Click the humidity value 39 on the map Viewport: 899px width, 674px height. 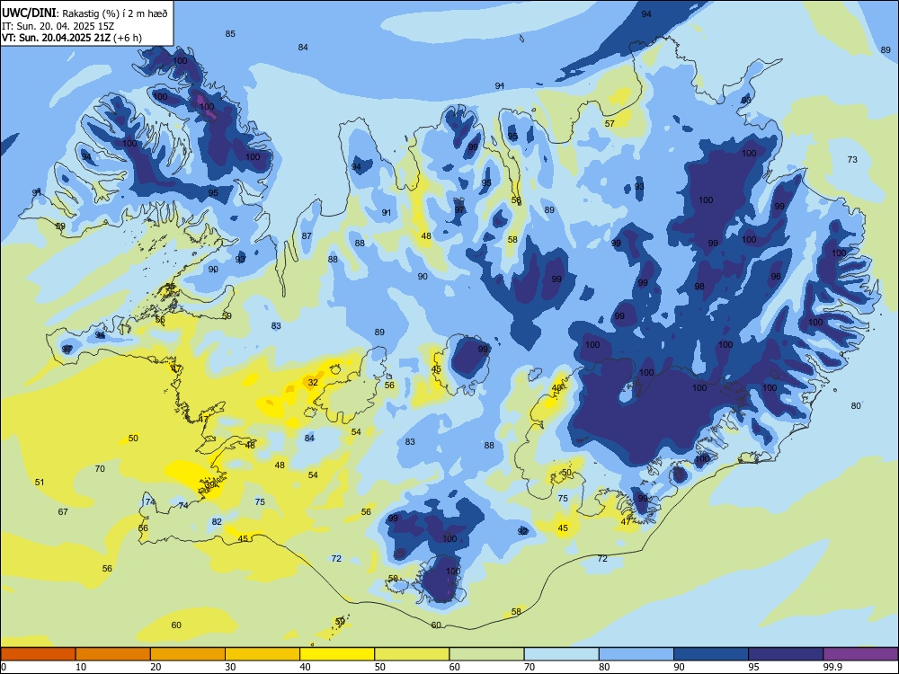(x=210, y=485)
